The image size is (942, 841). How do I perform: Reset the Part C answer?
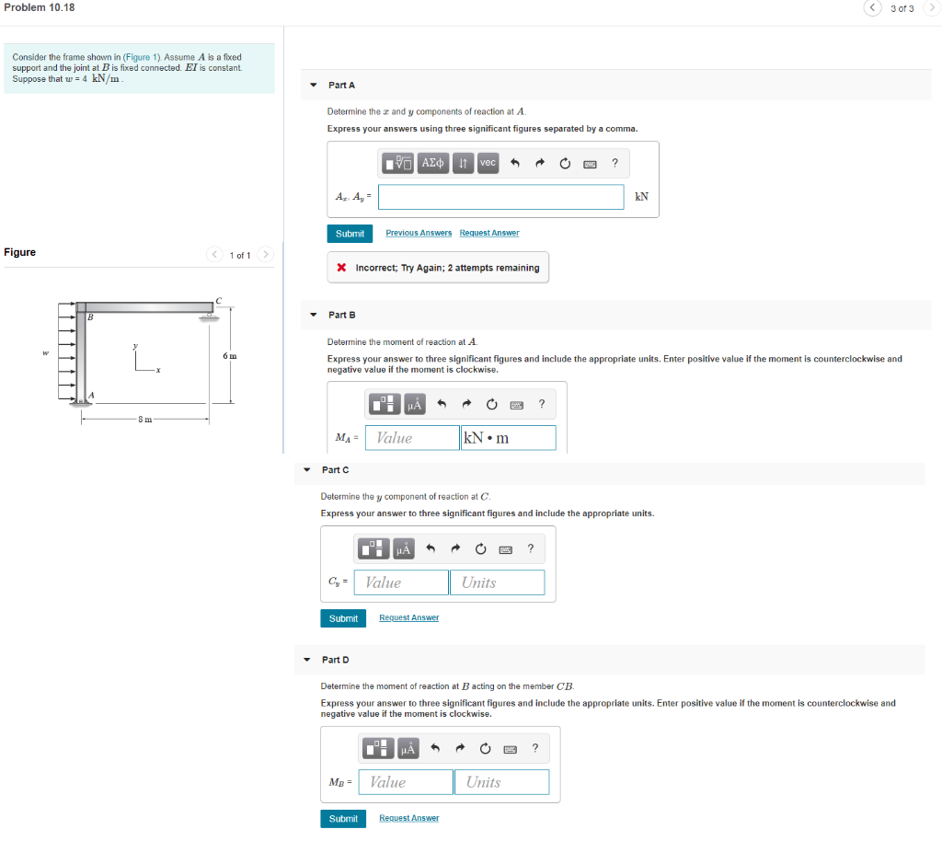coord(480,548)
